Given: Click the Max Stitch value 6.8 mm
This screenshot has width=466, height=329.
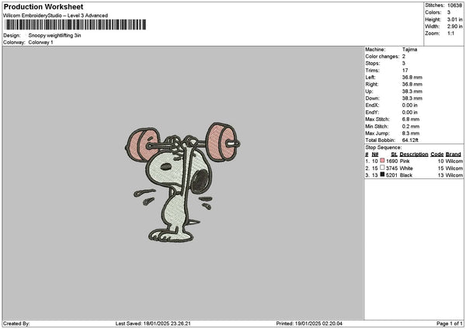Looking at the screenshot, I should click(410, 119).
